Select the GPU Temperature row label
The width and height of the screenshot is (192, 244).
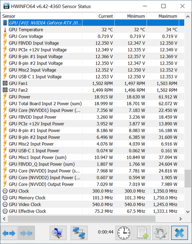(26, 30)
